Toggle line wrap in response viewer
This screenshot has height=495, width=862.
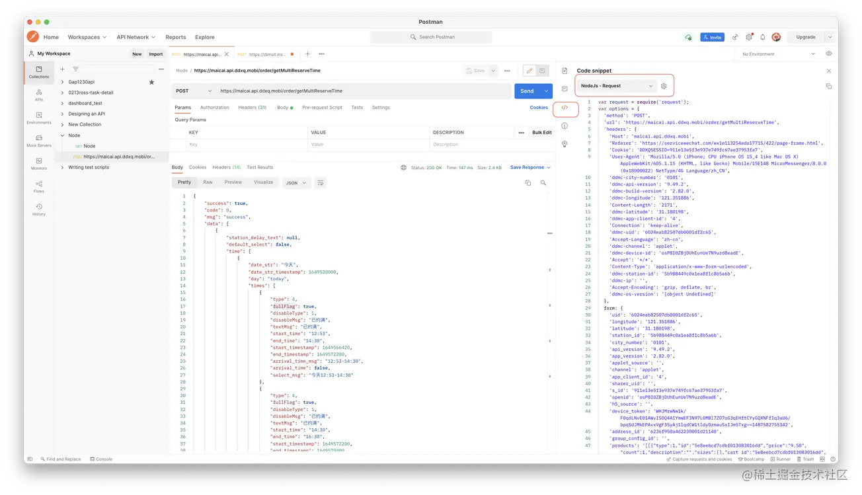click(x=321, y=182)
